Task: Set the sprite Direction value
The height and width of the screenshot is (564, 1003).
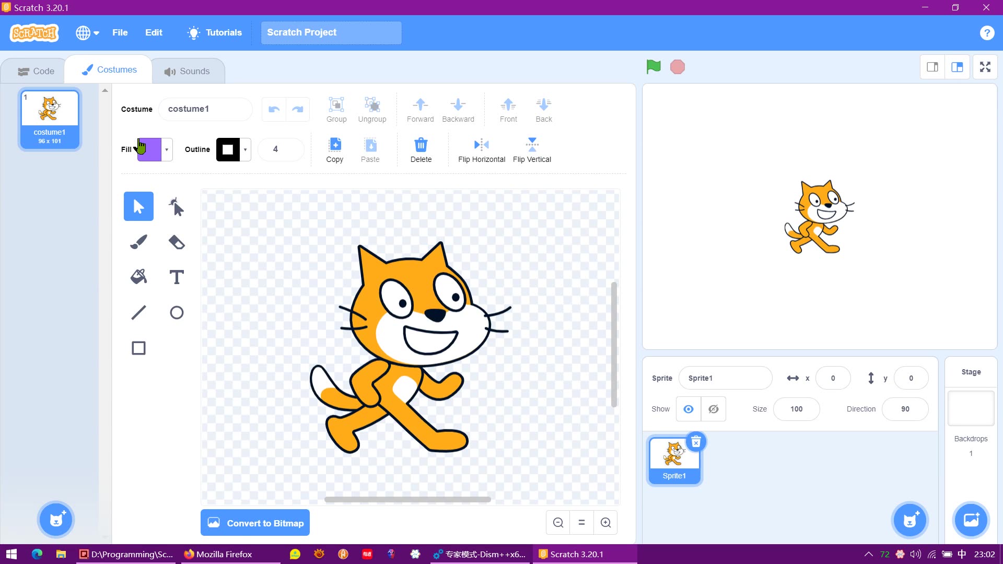Action: point(905,409)
